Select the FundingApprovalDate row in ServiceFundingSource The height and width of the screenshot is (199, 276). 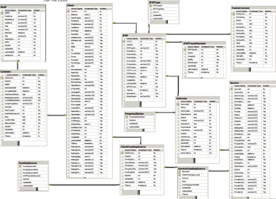pos(193,185)
